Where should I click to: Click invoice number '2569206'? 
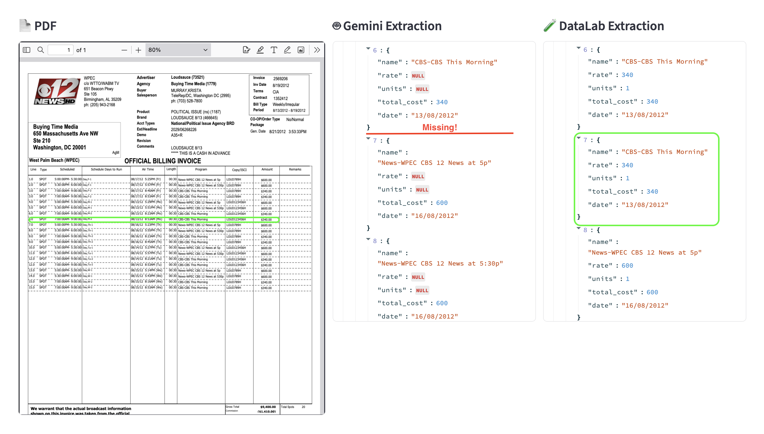pos(280,79)
